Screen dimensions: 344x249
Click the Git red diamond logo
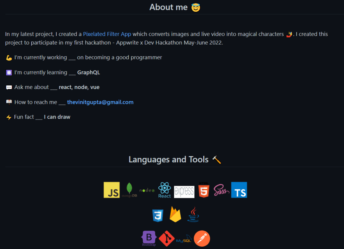167,238
